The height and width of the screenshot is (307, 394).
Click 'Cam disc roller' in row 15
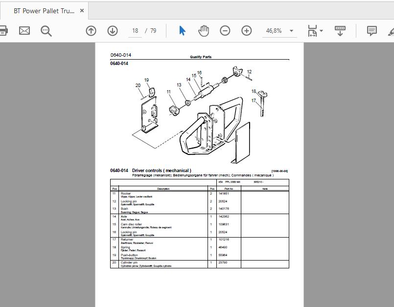131,224
